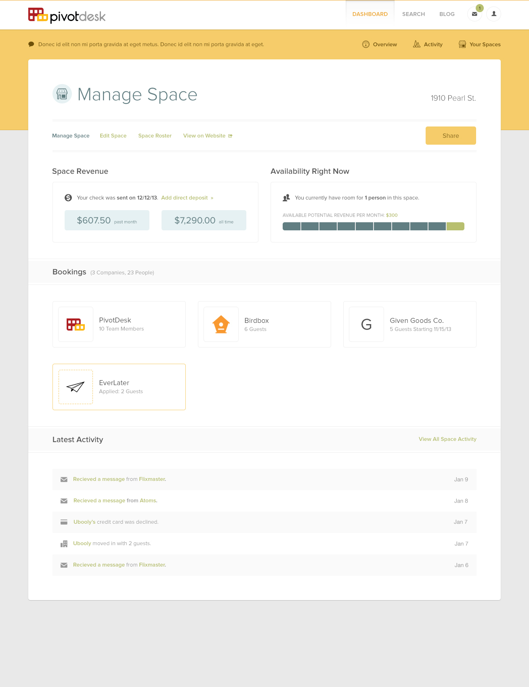Open Recieved a message link from Atoms
This screenshot has height=687, width=529.
[x=99, y=501]
